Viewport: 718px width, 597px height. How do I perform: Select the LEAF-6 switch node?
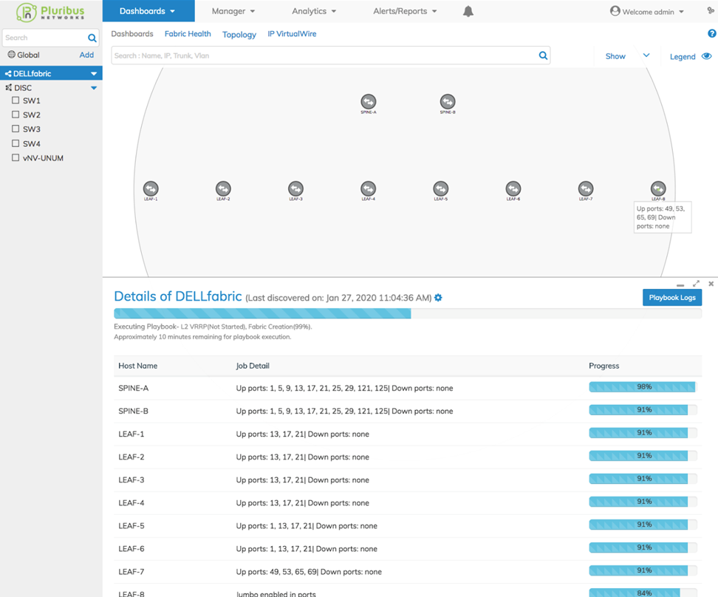click(513, 188)
